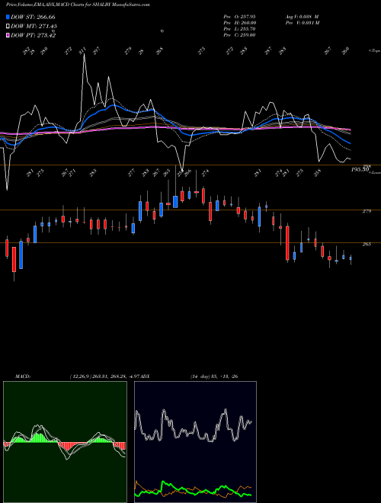Click the tall 311 peak of the white line
This screenshot has width=381, height=503.
[85, 55]
